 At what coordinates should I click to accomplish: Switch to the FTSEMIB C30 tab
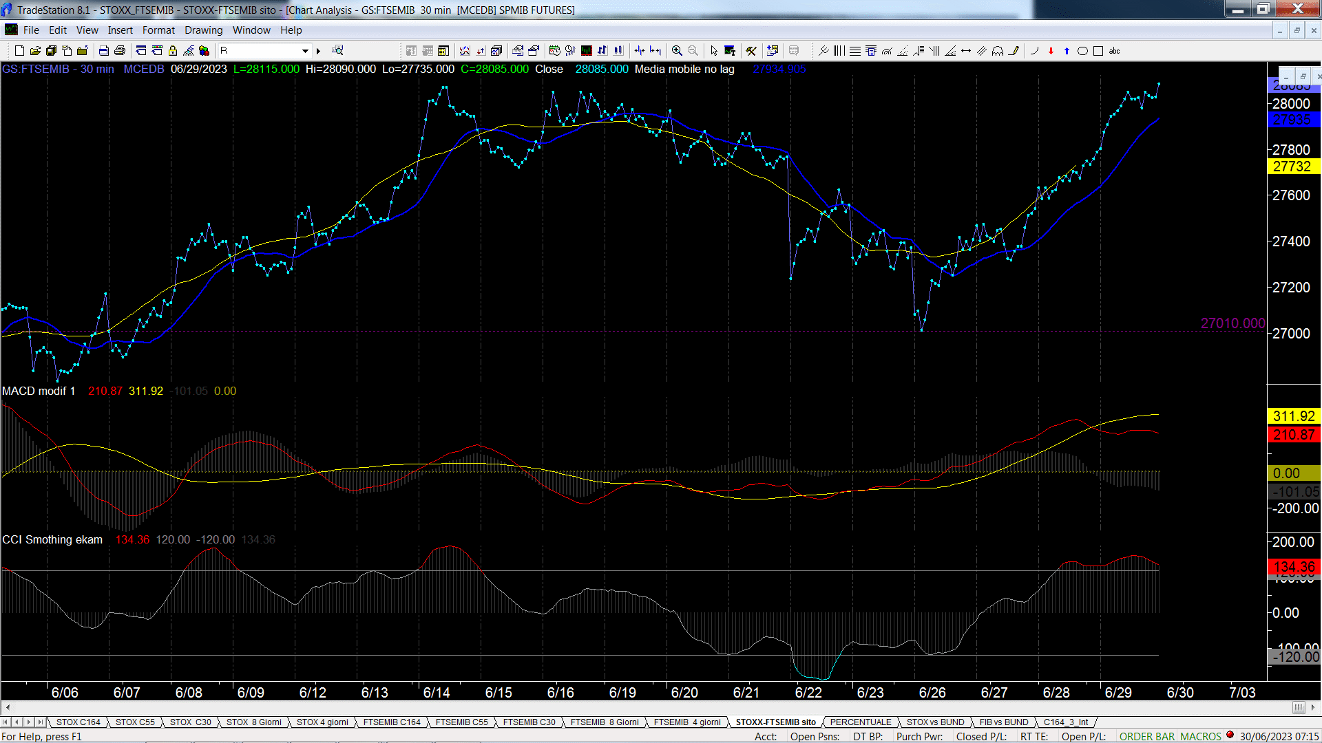tap(529, 722)
